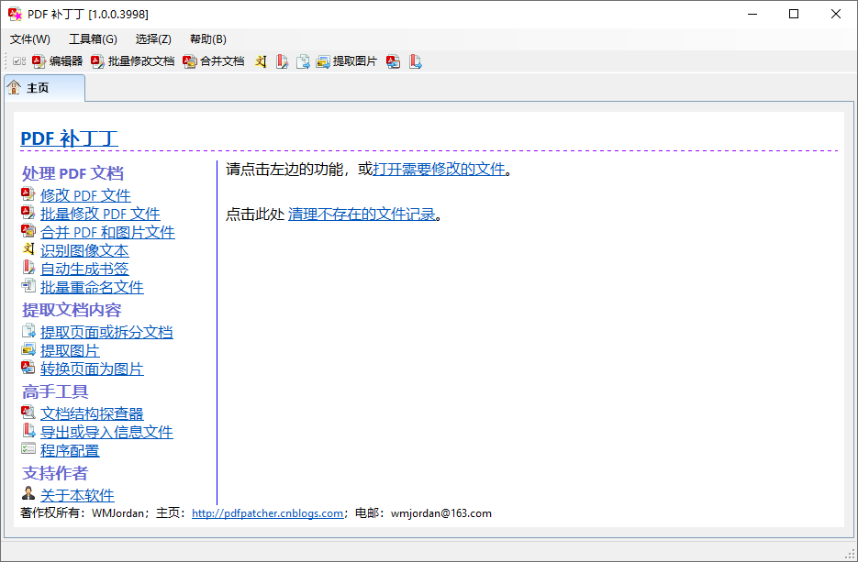
Task: Click the 自动生成书签 toolbar icon
Action: pyautogui.click(x=282, y=61)
